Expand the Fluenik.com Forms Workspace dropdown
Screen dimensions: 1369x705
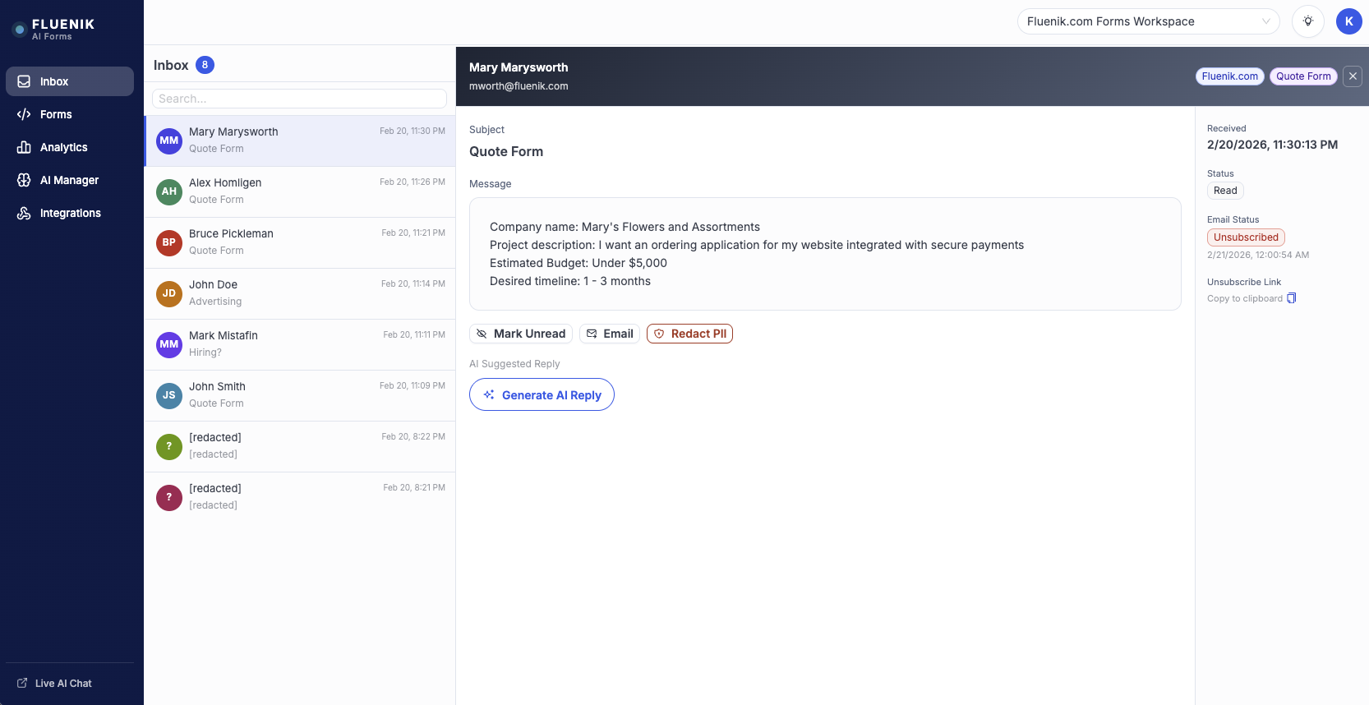point(1147,21)
